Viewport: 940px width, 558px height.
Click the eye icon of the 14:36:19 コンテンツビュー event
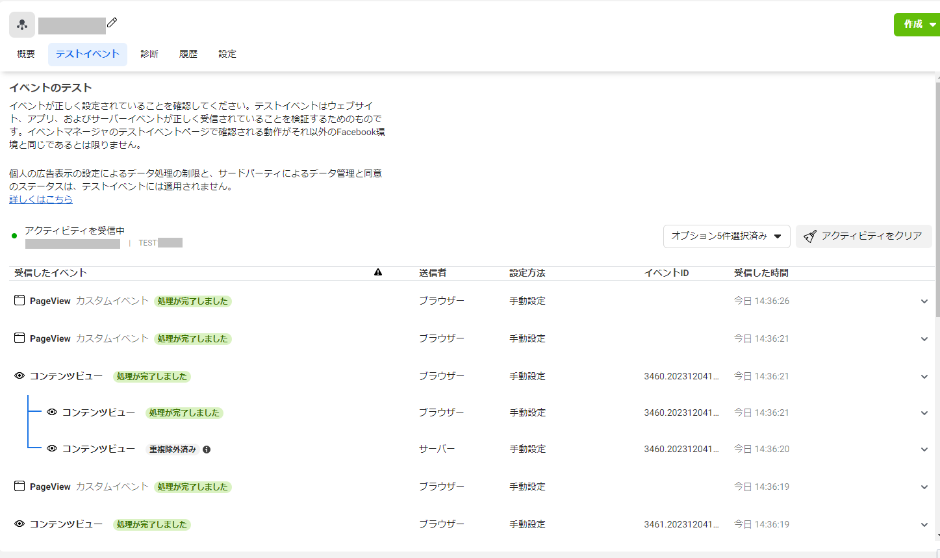point(19,524)
